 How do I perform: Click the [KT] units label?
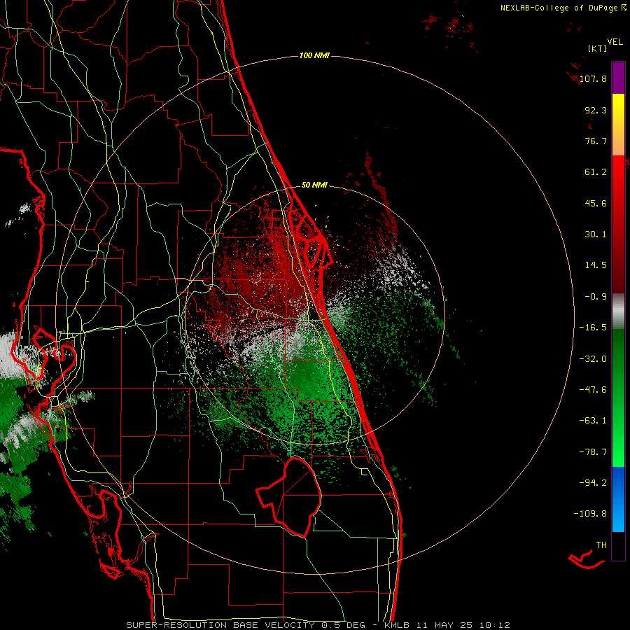pos(597,48)
